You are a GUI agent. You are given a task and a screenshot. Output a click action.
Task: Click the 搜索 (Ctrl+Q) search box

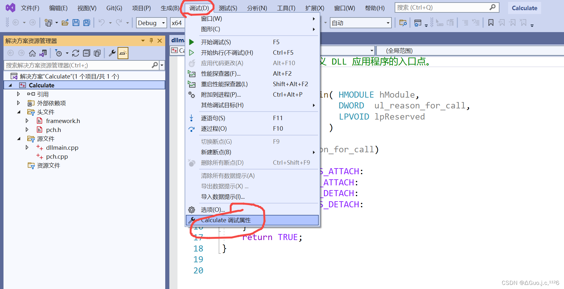coord(447,7)
